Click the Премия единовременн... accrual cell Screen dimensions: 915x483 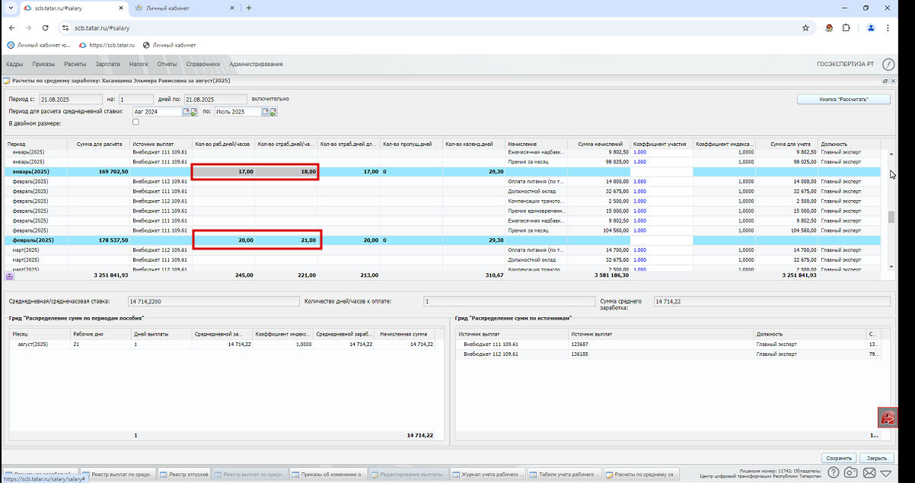tap(536, 211)
